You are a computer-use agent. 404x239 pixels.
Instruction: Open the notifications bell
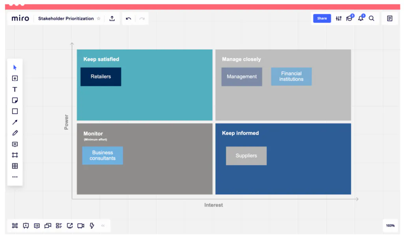(361, 18)
